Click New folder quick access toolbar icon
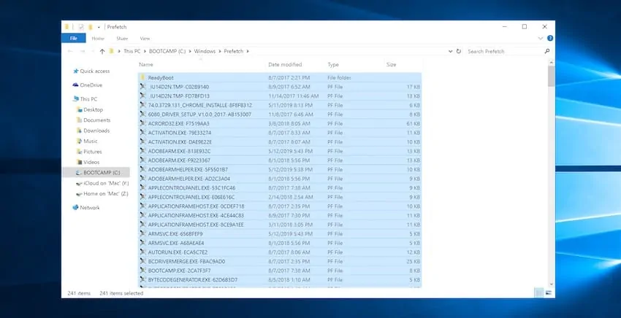This screenshot has height=318, width=621. click(91, 27)
